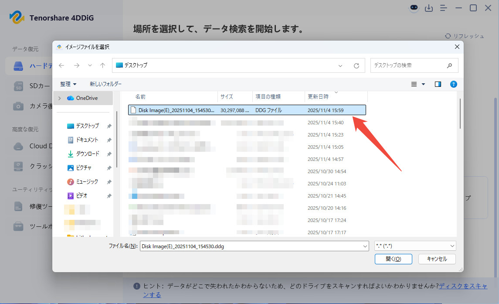Open the dialog help question icon
This screenshot has width=499, height=304.
454,84
